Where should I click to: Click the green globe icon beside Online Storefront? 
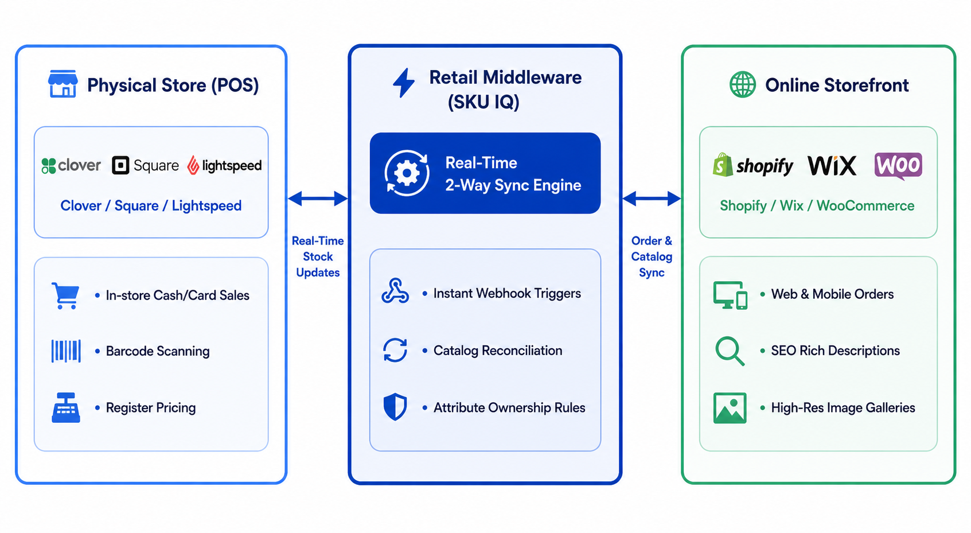[743, 84]
